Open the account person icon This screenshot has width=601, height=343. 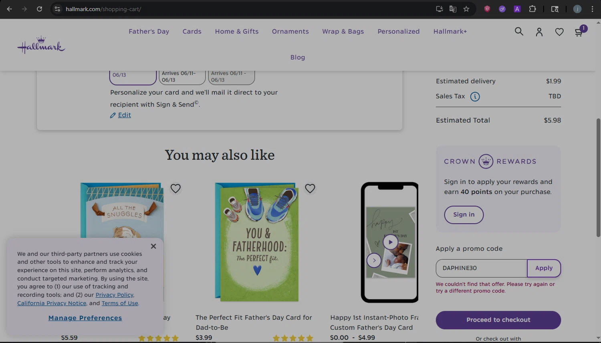pos(539,32)
